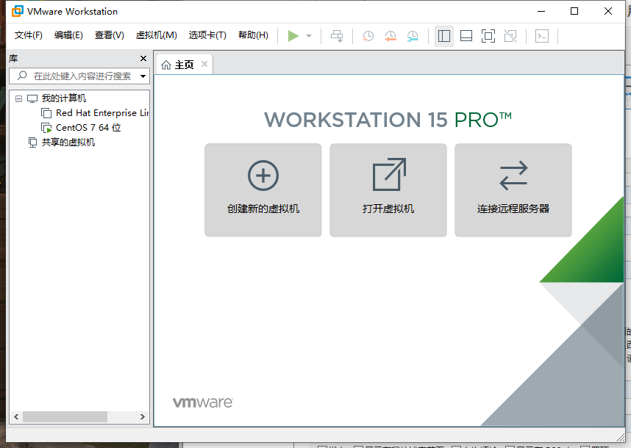The image size is (631, 448).
Task: Toggle the library sidebar view icon
Action: pyautogui.click(x=444, y=36)
